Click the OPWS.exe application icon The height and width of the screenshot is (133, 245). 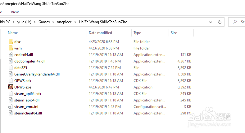click(x=11, y=87)
